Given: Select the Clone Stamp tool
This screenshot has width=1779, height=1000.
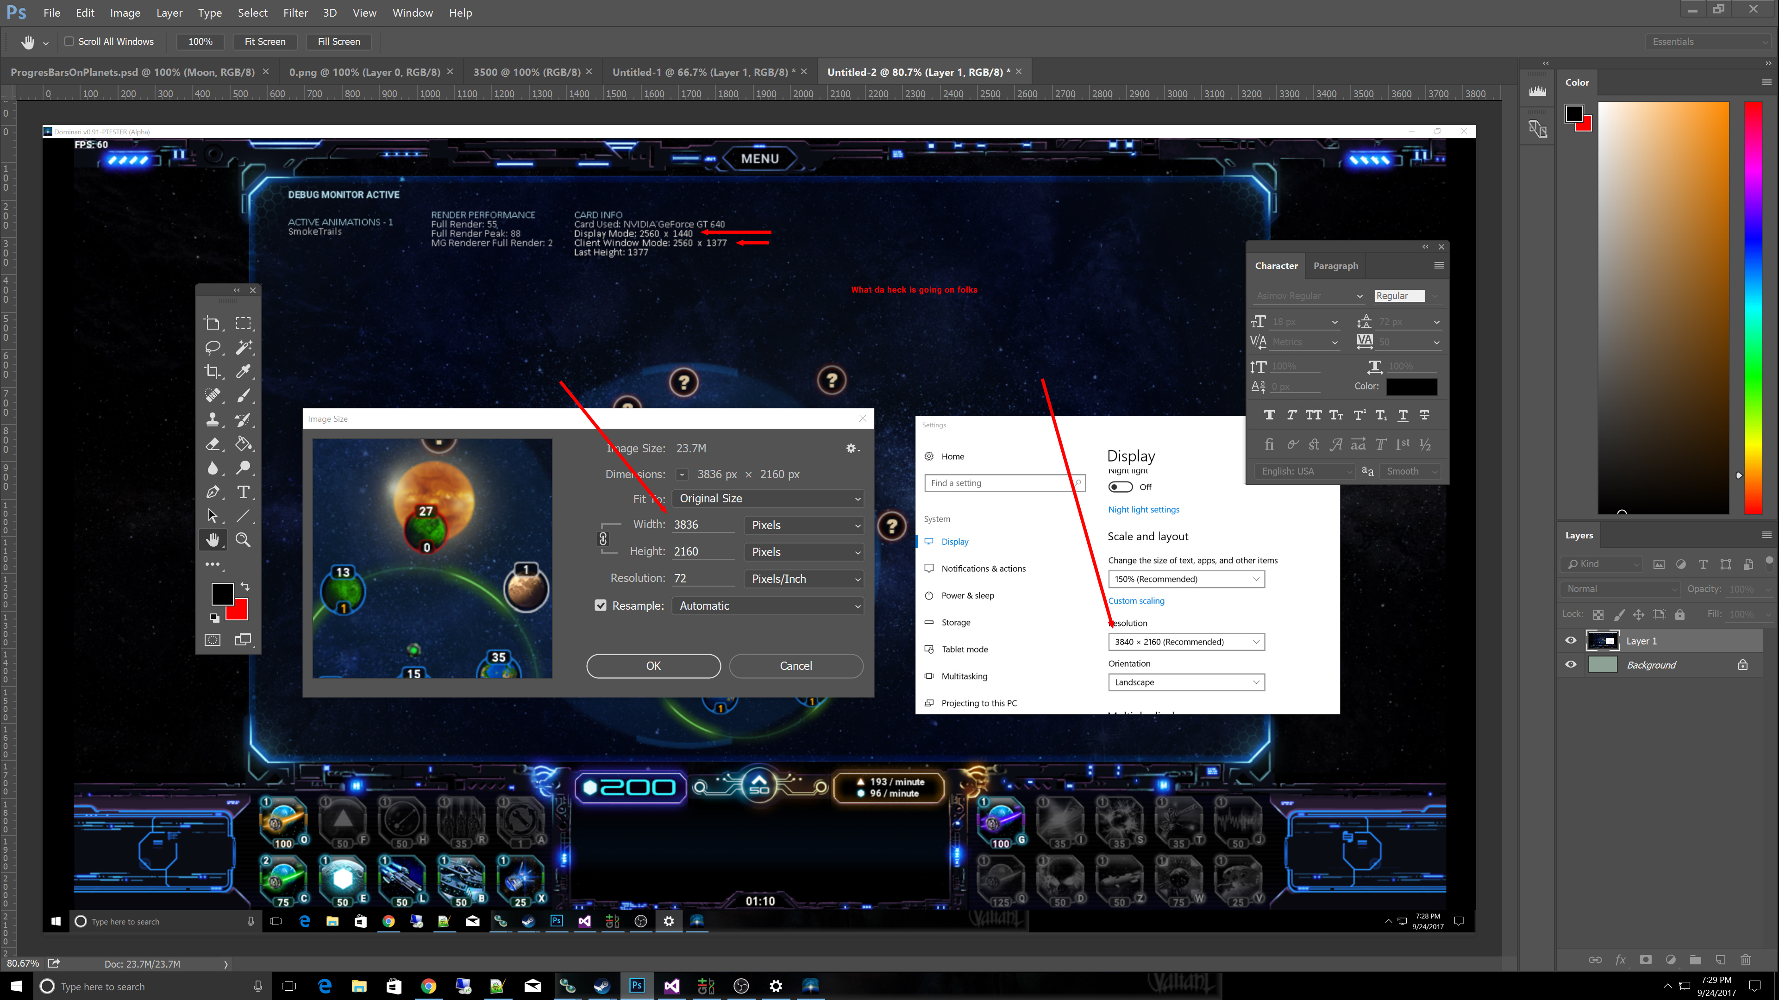Looking at the screenshot, I should coord(213,419).
